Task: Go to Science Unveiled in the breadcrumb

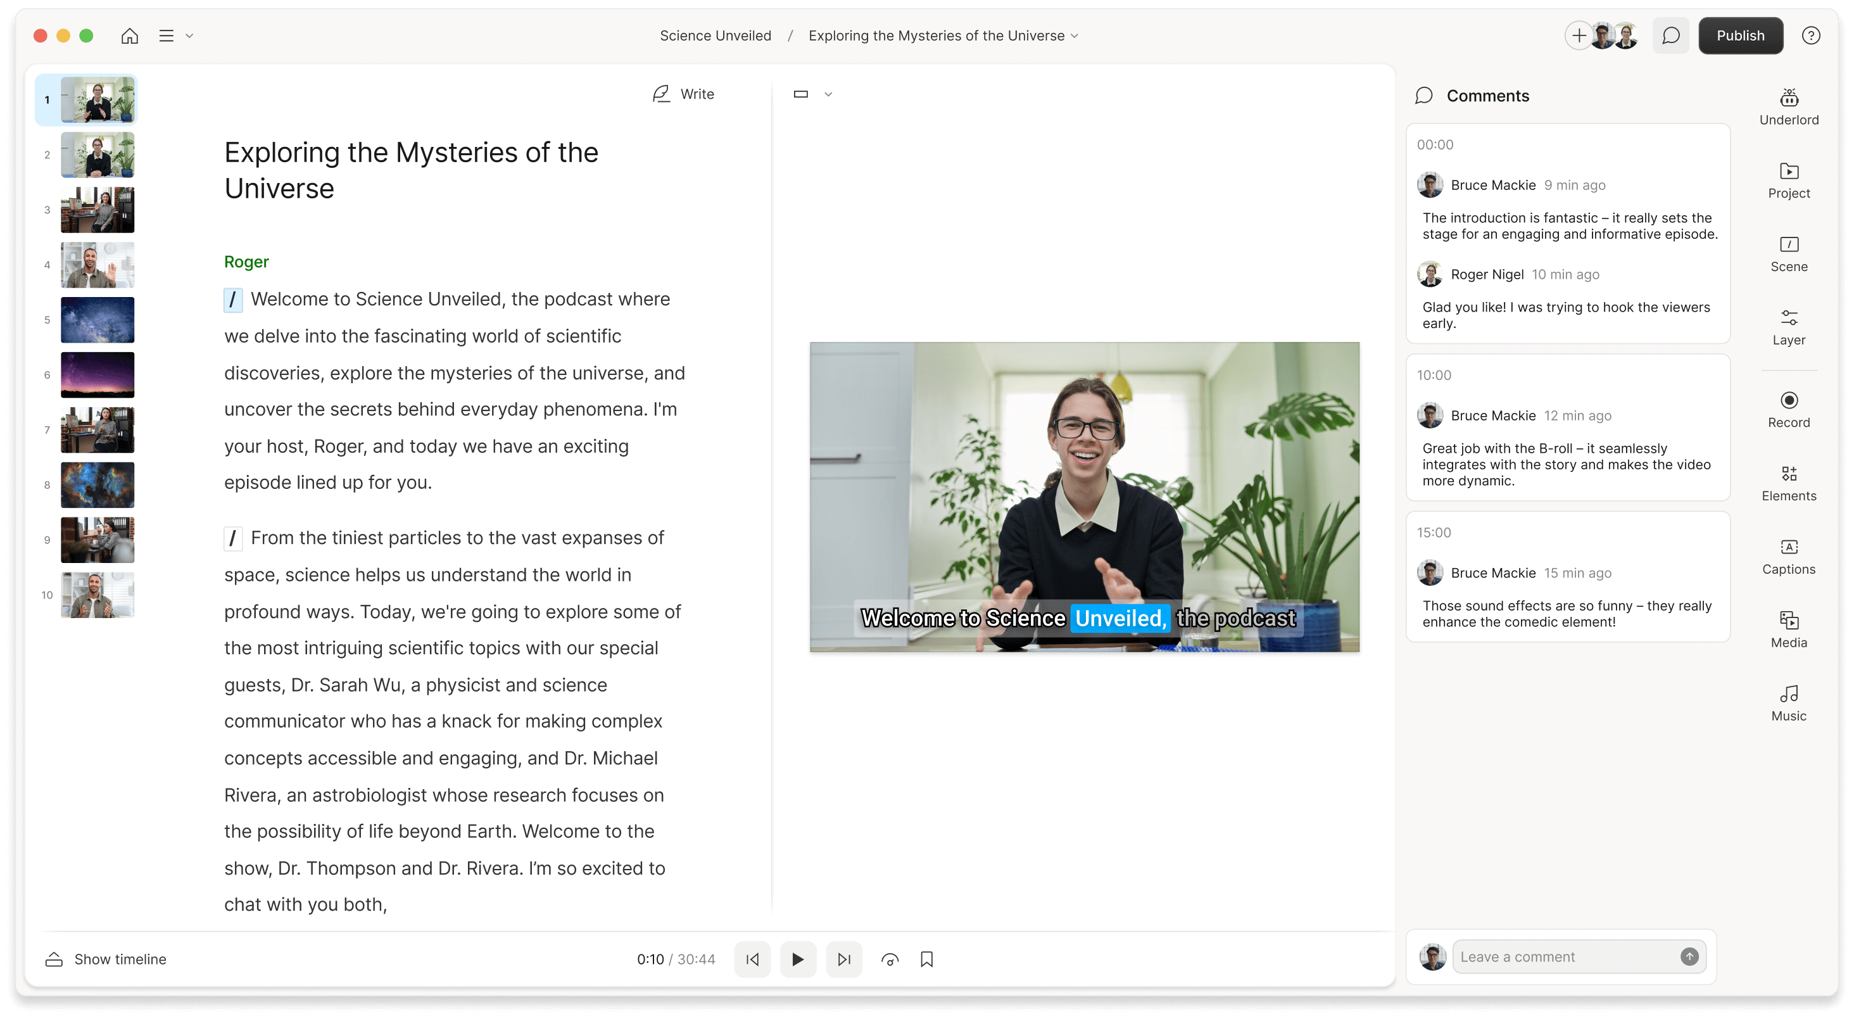Action: click(x=716, y=35)
